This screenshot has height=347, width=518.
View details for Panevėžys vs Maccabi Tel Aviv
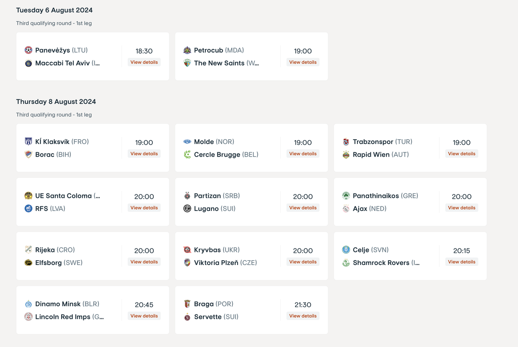coord(144,62)
